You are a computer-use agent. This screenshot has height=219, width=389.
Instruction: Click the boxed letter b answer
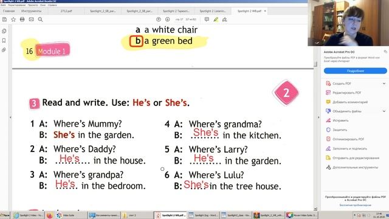136,41
